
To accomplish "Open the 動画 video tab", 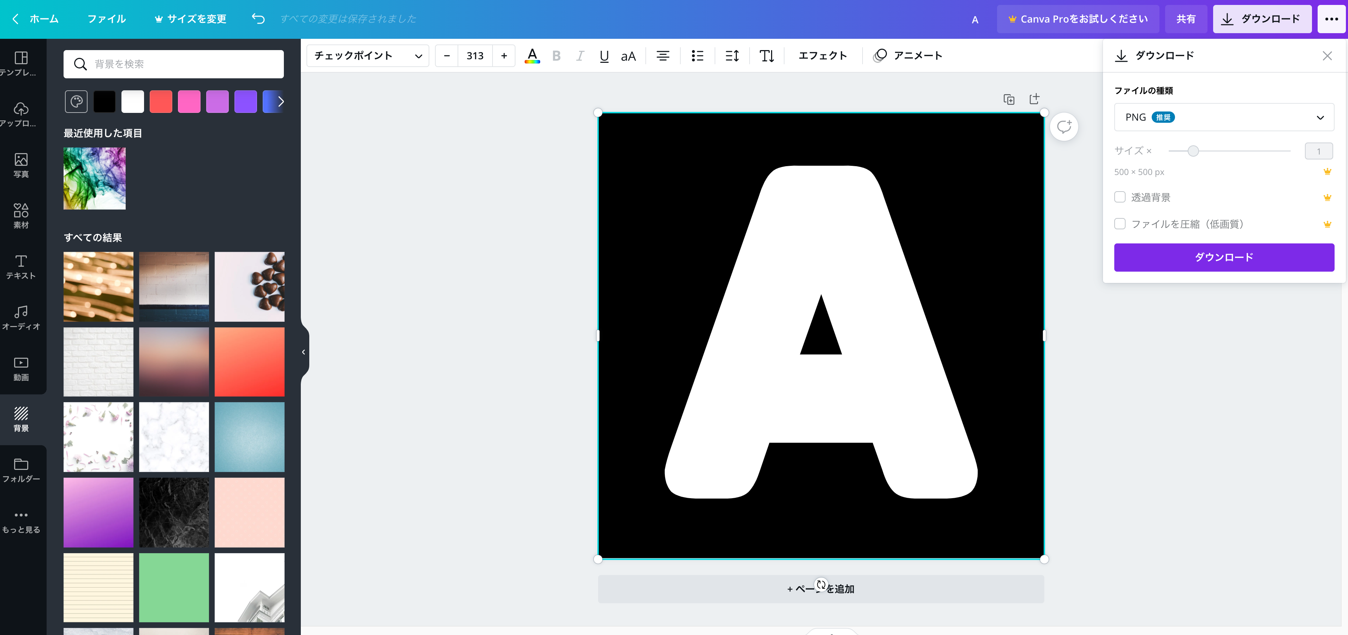I will point(21,368).
